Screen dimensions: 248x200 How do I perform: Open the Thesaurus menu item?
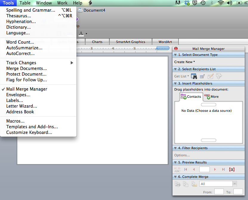coord(38,16)
